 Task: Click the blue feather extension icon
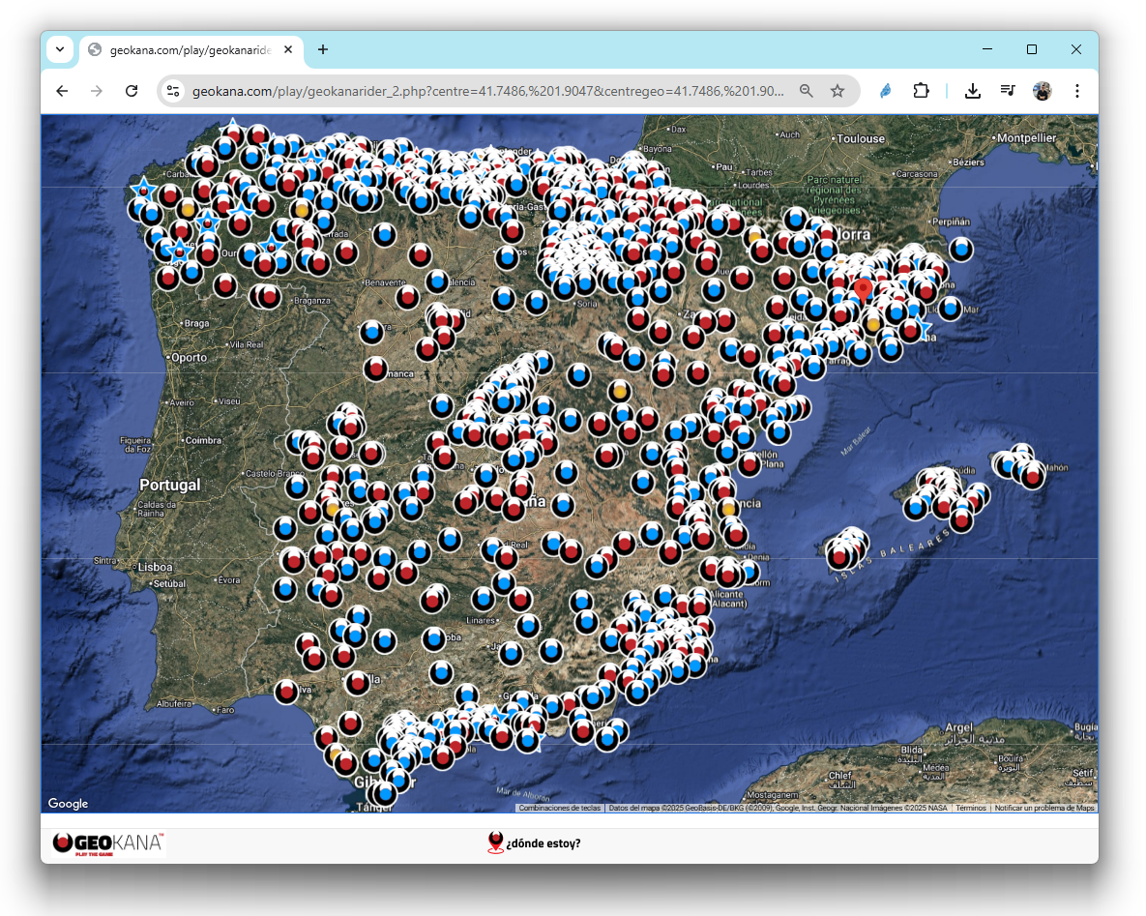coord(885,91)
